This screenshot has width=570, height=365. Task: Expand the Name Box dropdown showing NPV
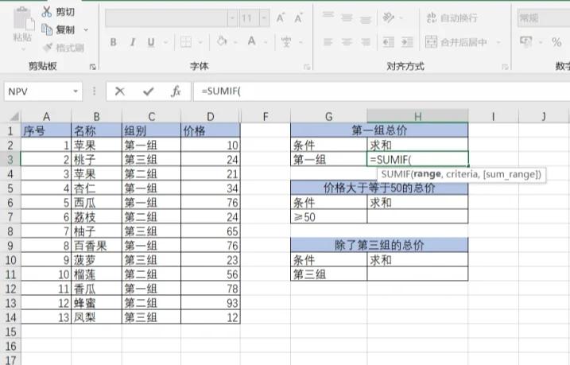[76, 91]
